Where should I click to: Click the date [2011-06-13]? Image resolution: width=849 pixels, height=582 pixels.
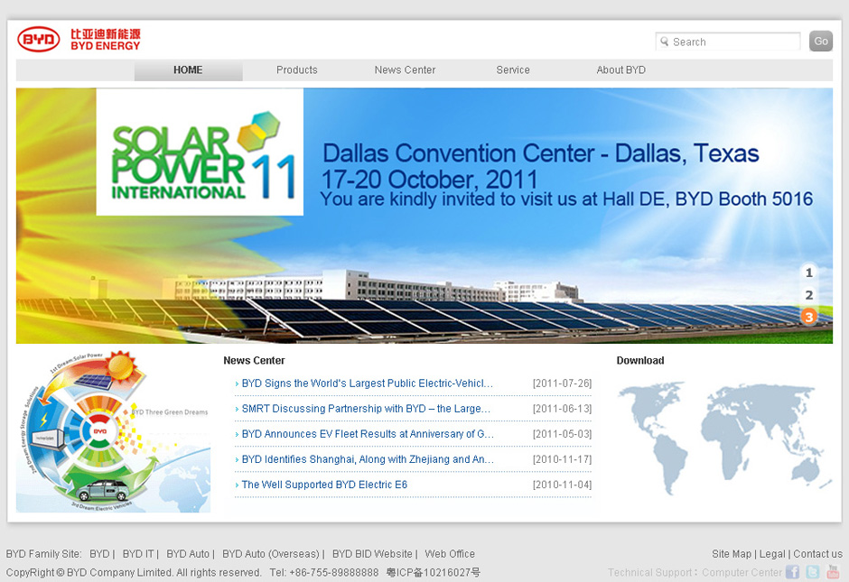562,409
